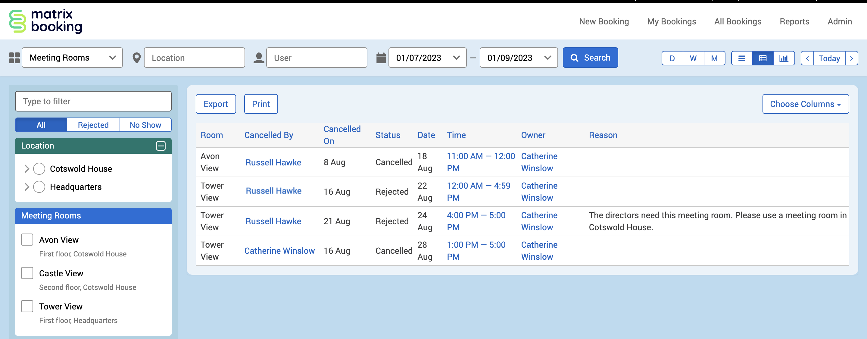Viewport: 867px width, 339px height.
Task: Go to previous period arrow
Action: click(807, 58)
